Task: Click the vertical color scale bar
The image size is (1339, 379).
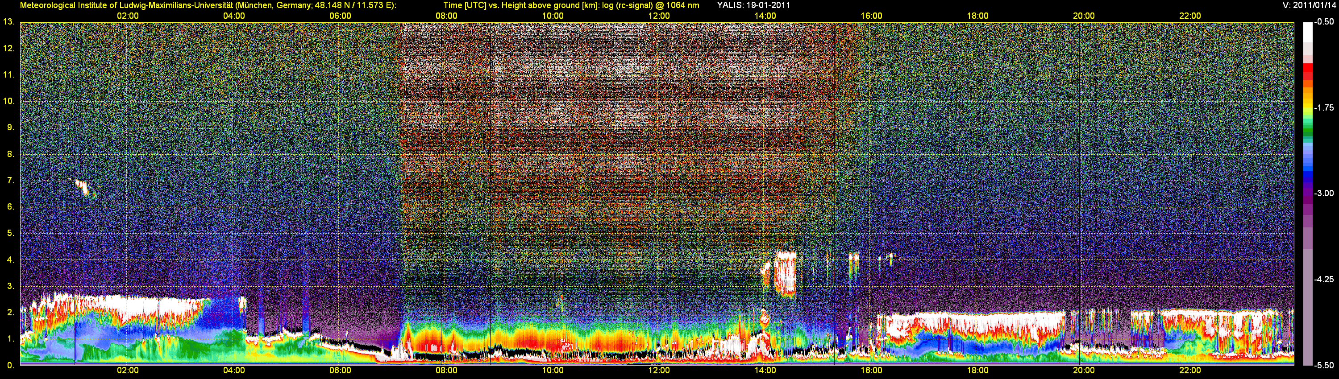Action: (x=1307, y=194)
